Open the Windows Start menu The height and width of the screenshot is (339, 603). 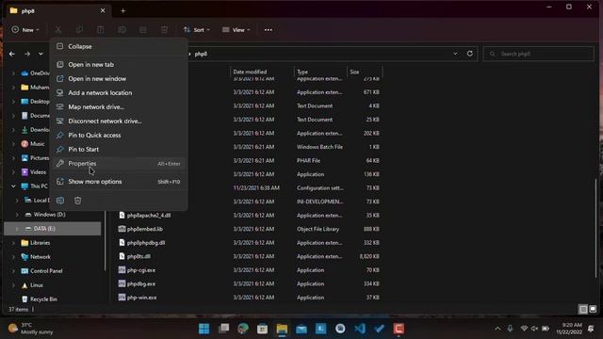pos(204,329)
